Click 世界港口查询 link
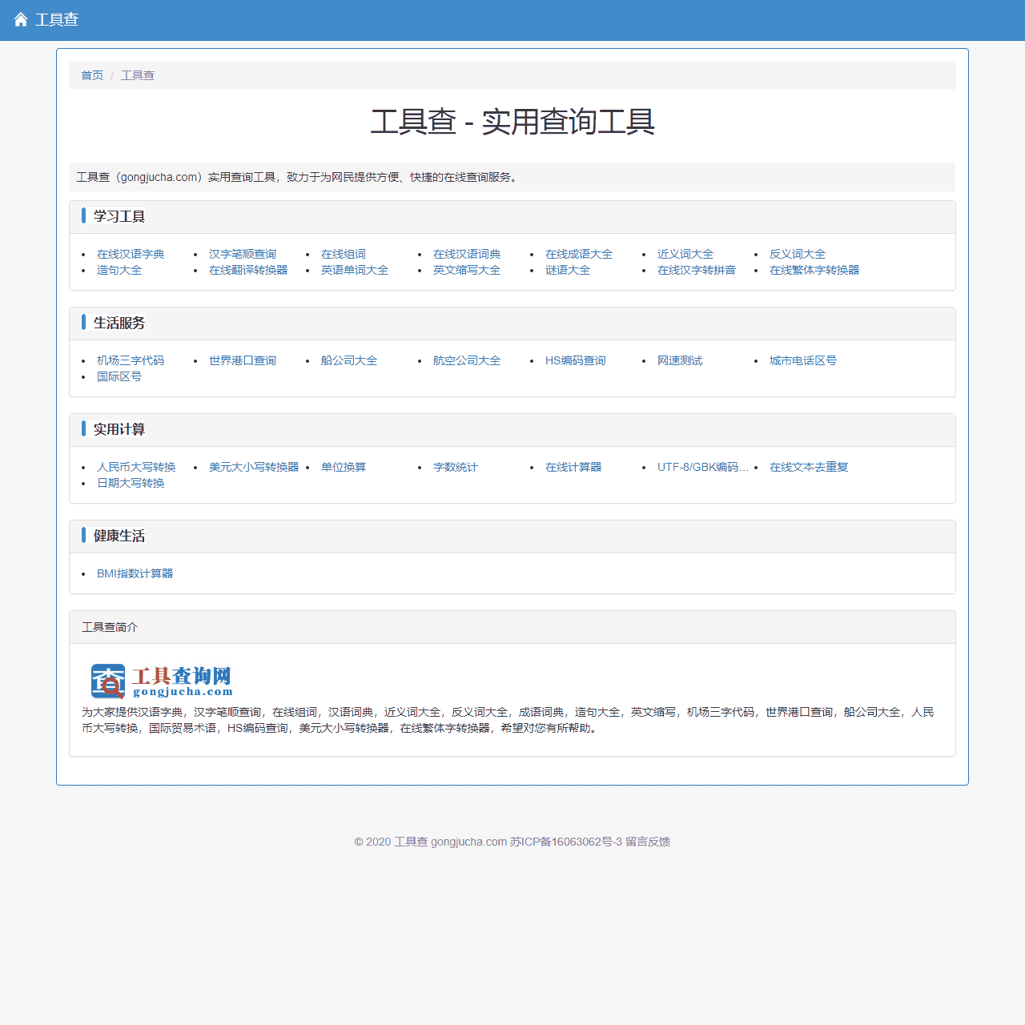 (x=243, y=360)
